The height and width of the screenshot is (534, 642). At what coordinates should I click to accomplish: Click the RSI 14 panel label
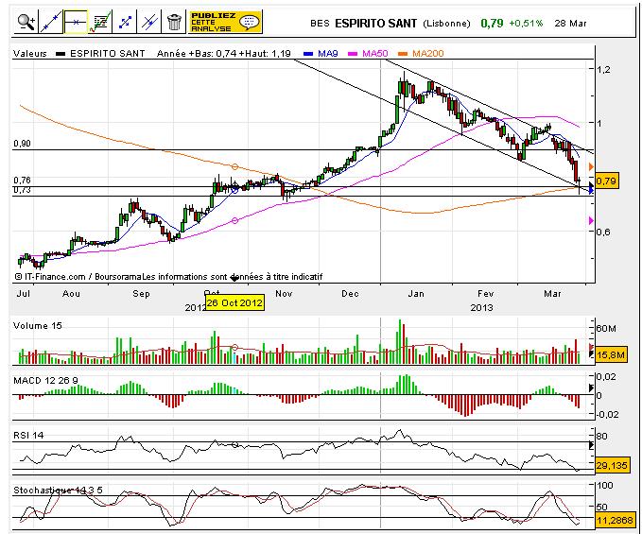28,435
